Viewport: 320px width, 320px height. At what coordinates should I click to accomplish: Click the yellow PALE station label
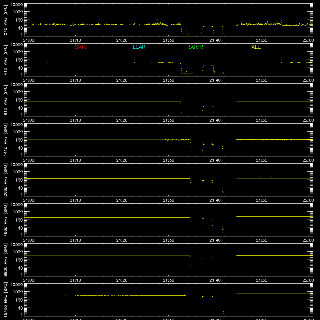[254, 47]
